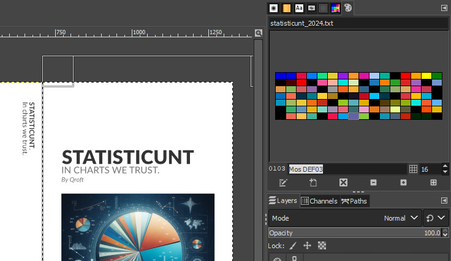Viewport: 451px width, 261px height.
Task: Select the pale sky-blue swatch in the top row
Action: coord(374,76)
